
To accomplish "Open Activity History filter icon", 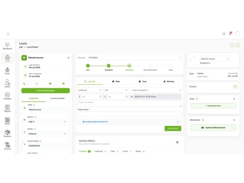I will click(x=177, y=142).
